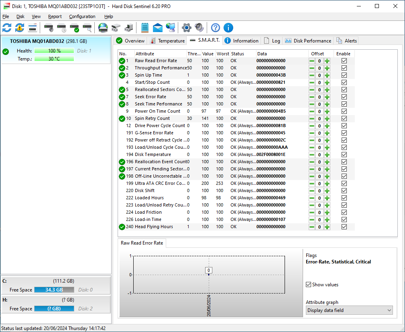Click the C: free space 34.3 GB bar
Screen dimensions: 405x332
click(x=54, y=289)
